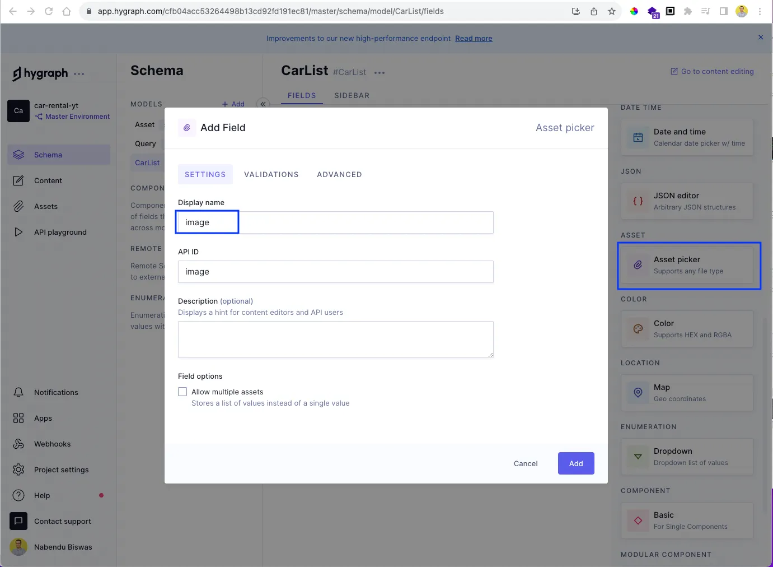Open the hygraph logo ellipsis menu
773x567 pixels.
(x=79, y=73)
